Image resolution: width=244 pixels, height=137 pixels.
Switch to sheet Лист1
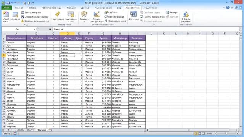pyautogui.click(x=30, y=130)
